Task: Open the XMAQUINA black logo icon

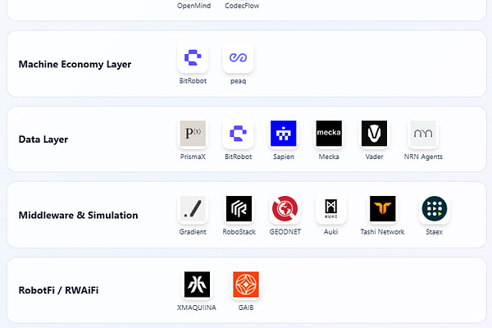Action: click(x=197, y=285)
